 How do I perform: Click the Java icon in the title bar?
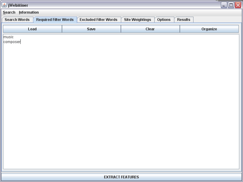pyautogui.click(x=4, y=5)
